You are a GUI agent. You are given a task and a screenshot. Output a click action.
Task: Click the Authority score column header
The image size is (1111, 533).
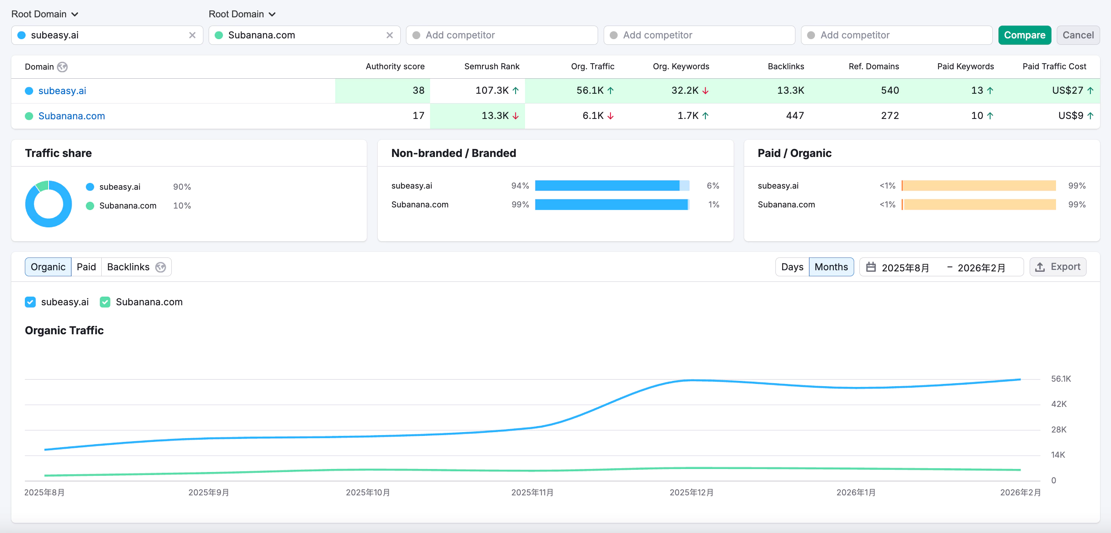[395, 66]
